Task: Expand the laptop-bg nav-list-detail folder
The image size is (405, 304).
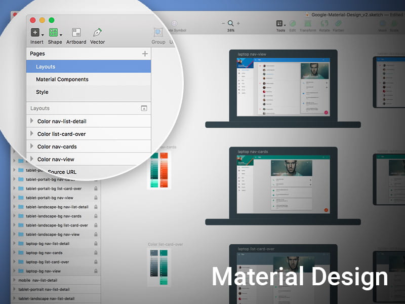Action: click(x=14, y=244)
